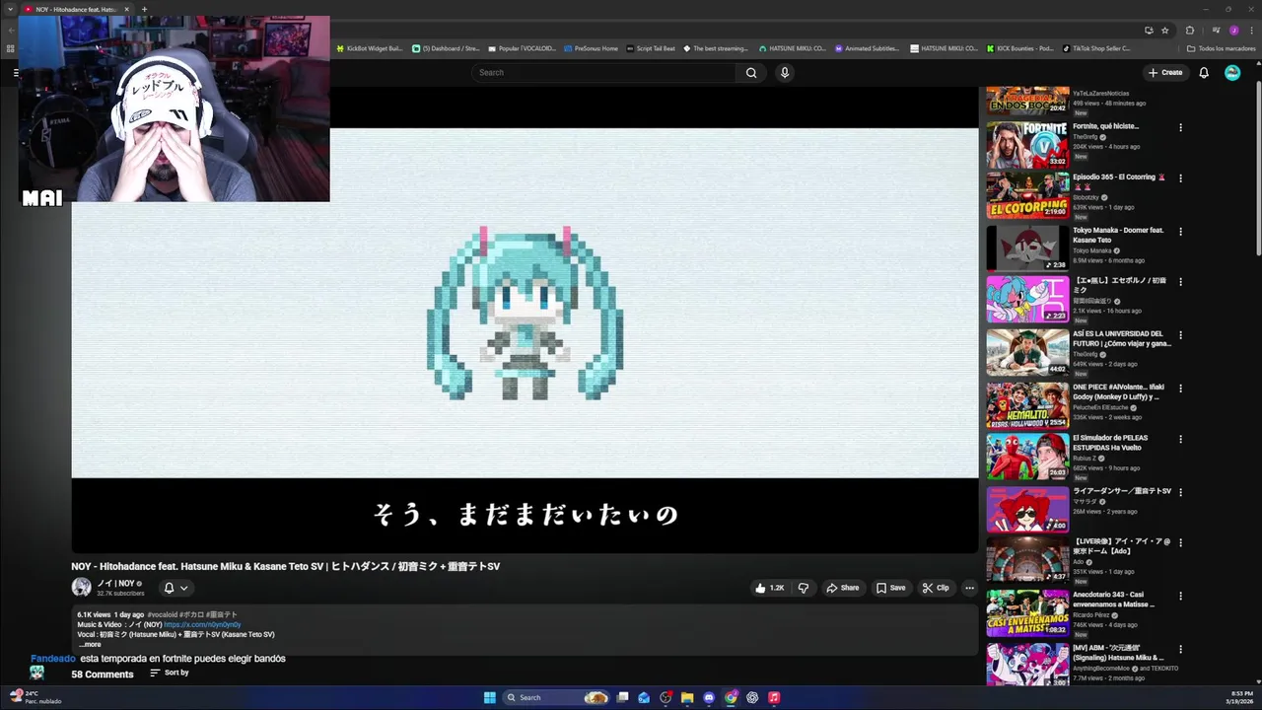This screenshot has width=1262, height=710.
Task: Click the pixel Miku video player
Action: pyautogui.click(x=525, y=320)
